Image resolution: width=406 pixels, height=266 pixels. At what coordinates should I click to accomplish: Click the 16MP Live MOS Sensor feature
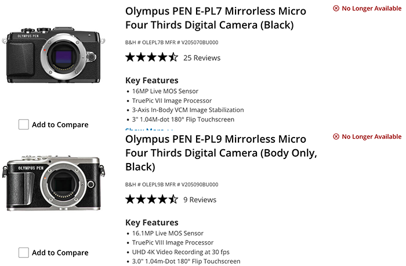165,91
